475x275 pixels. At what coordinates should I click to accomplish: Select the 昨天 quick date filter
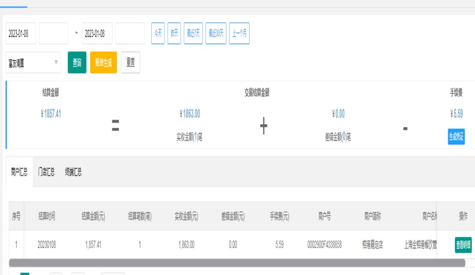[x=174, y=34]
